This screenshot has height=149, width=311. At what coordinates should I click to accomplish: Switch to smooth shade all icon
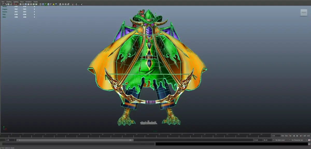tap(43, 4)
